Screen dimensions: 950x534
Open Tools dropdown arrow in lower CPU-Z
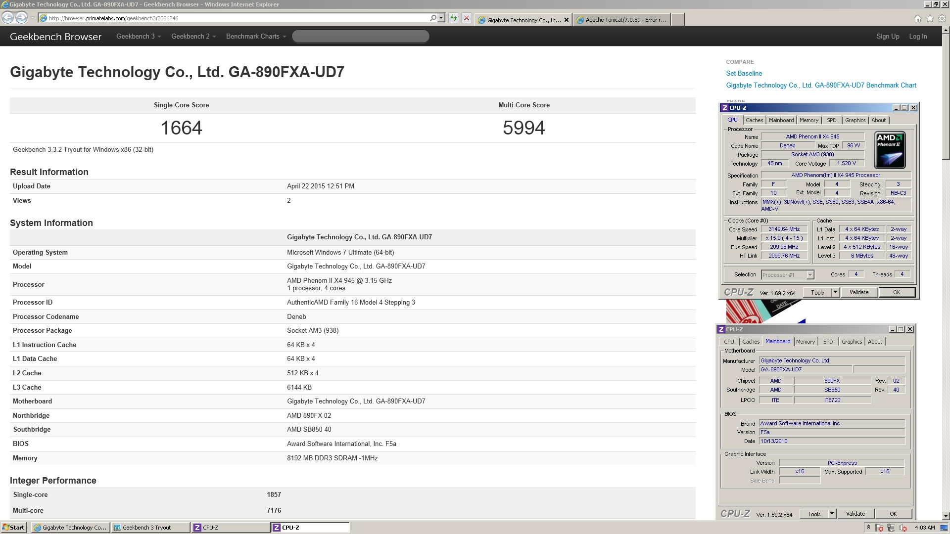coord(832,514)
